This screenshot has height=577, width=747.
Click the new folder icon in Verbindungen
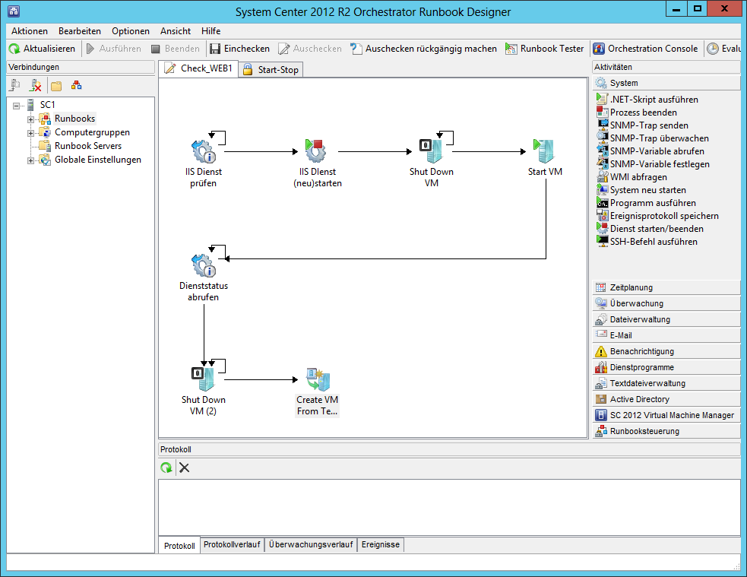coord(56,86)
